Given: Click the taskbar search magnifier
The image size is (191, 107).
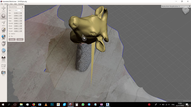Looking at the screenshot, I should [x=9, y=104].
